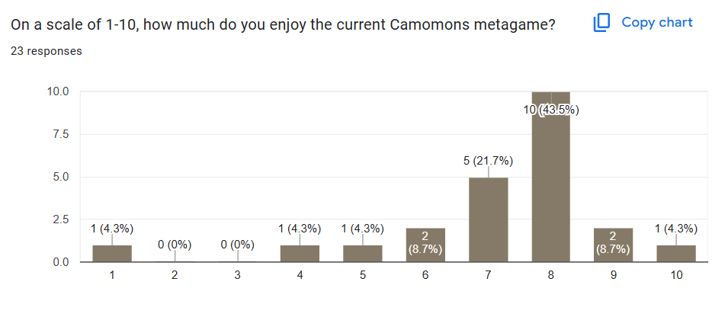Click the chart question title text
712x317 pixels.
[x=283, y=24]
